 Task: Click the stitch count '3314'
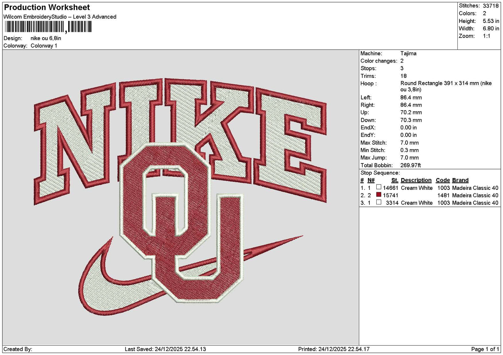pyautogui.click(x=392, y=203)
